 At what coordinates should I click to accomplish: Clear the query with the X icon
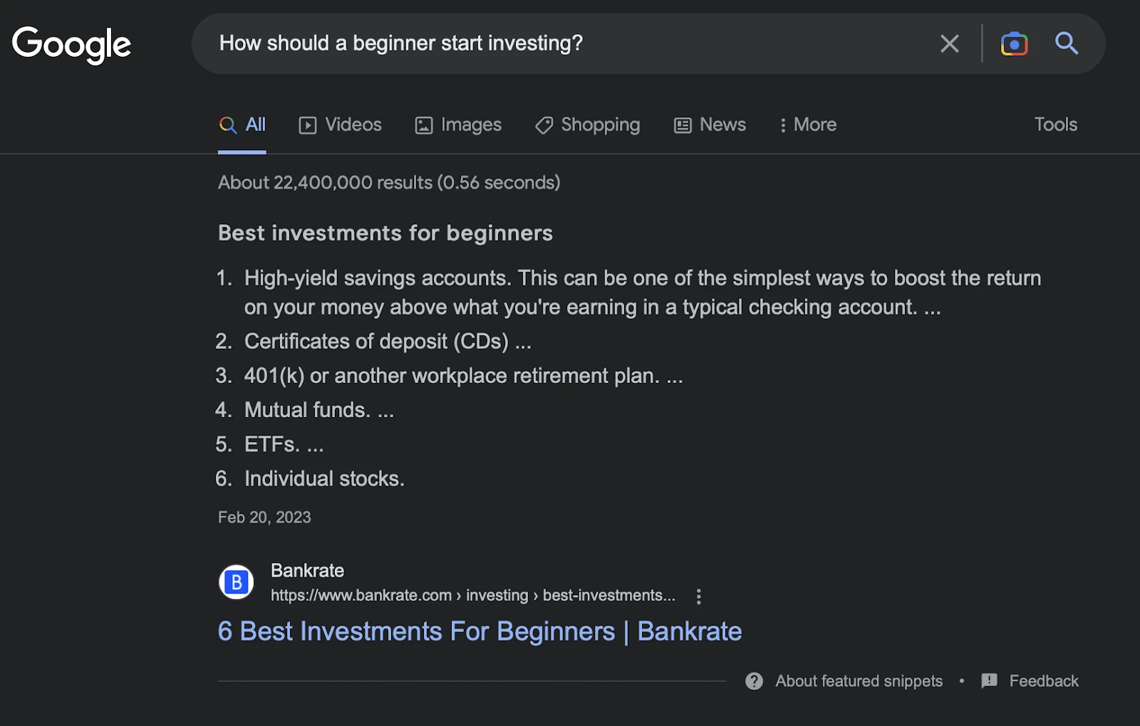[949, 43]
